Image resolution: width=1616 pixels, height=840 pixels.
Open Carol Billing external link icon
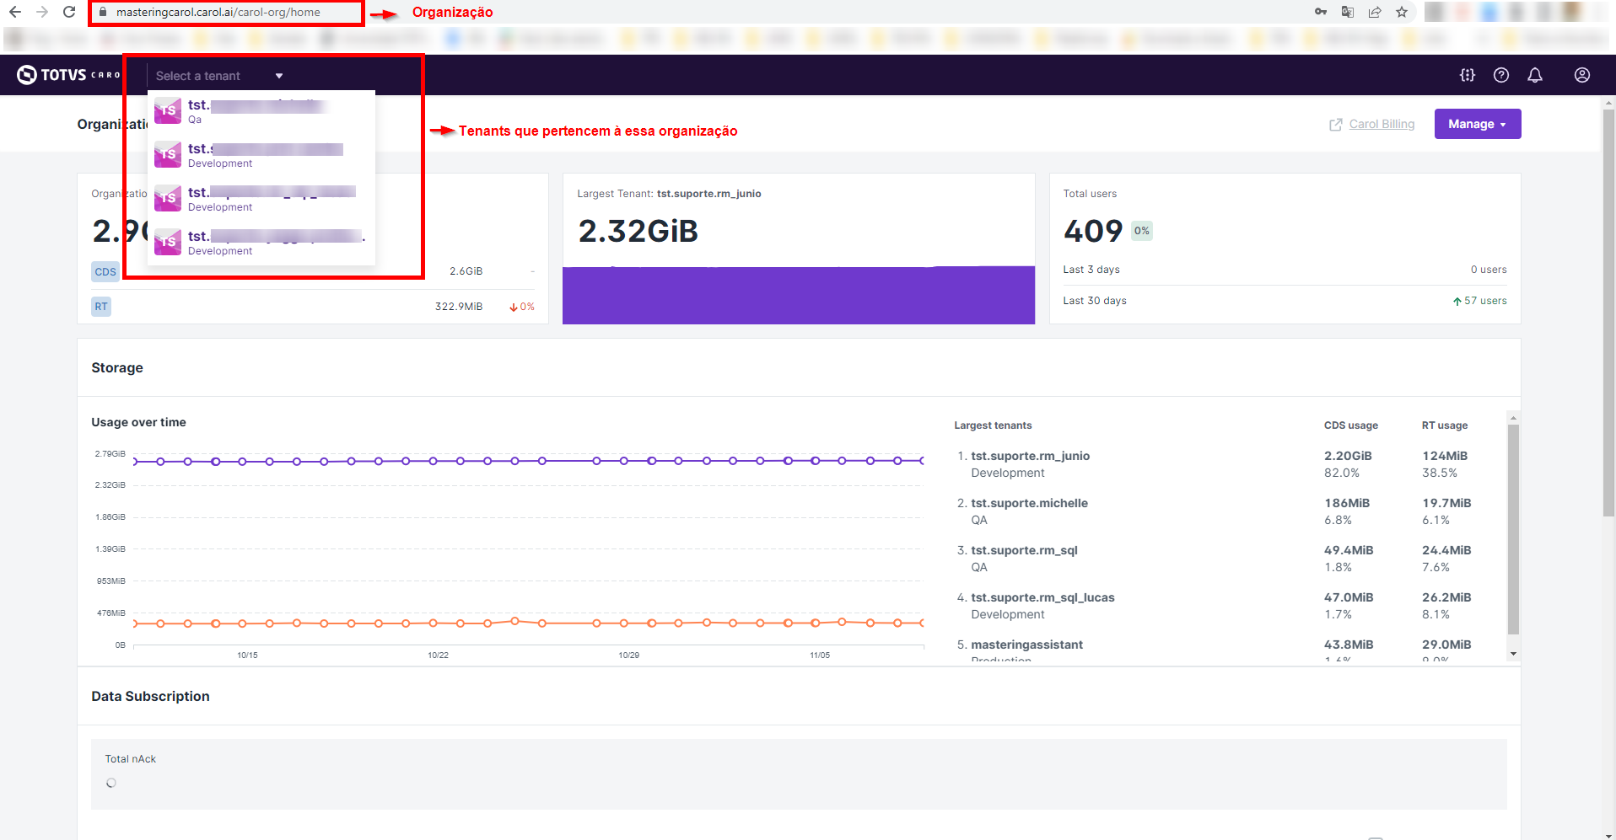(x=1336, y=124)
